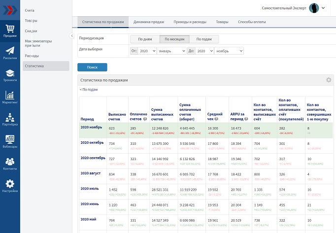Click value 17 768 in август row
Screen dimensions: 336x233
[213, 174]
